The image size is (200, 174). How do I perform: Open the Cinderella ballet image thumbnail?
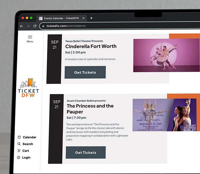point(166,55)
